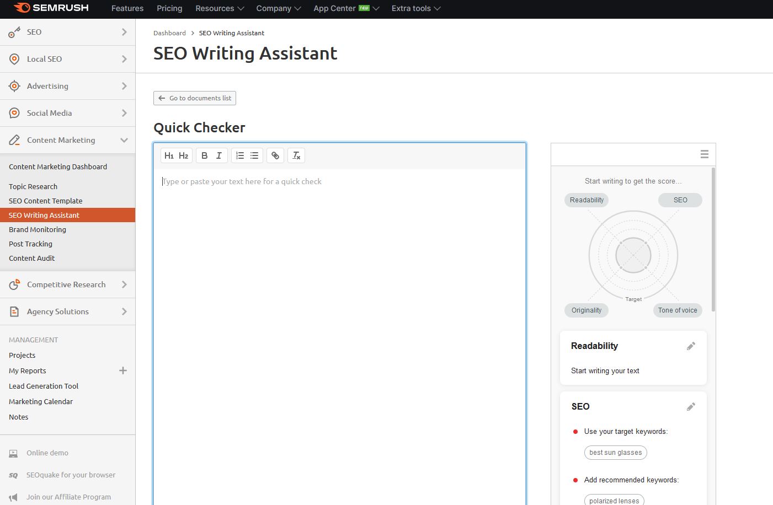The height and width of the screenshot is (505, 773).
Task: Expand the Local SEO section
Action: (x=124, y=59)
